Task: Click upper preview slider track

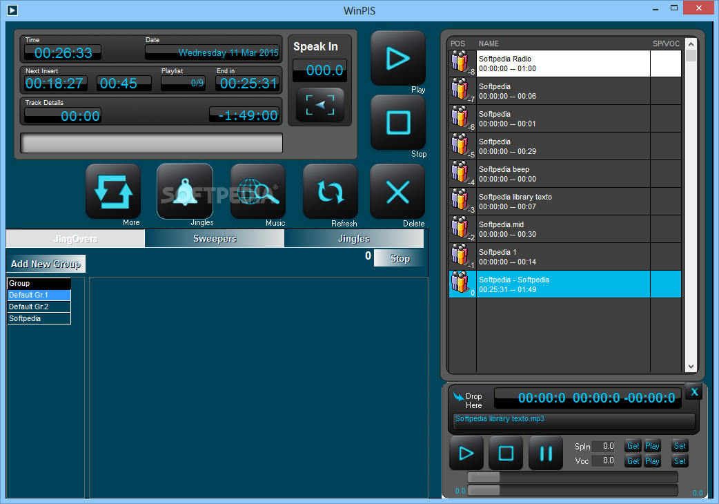Action: pyautogui.click(x=572, y=477)
